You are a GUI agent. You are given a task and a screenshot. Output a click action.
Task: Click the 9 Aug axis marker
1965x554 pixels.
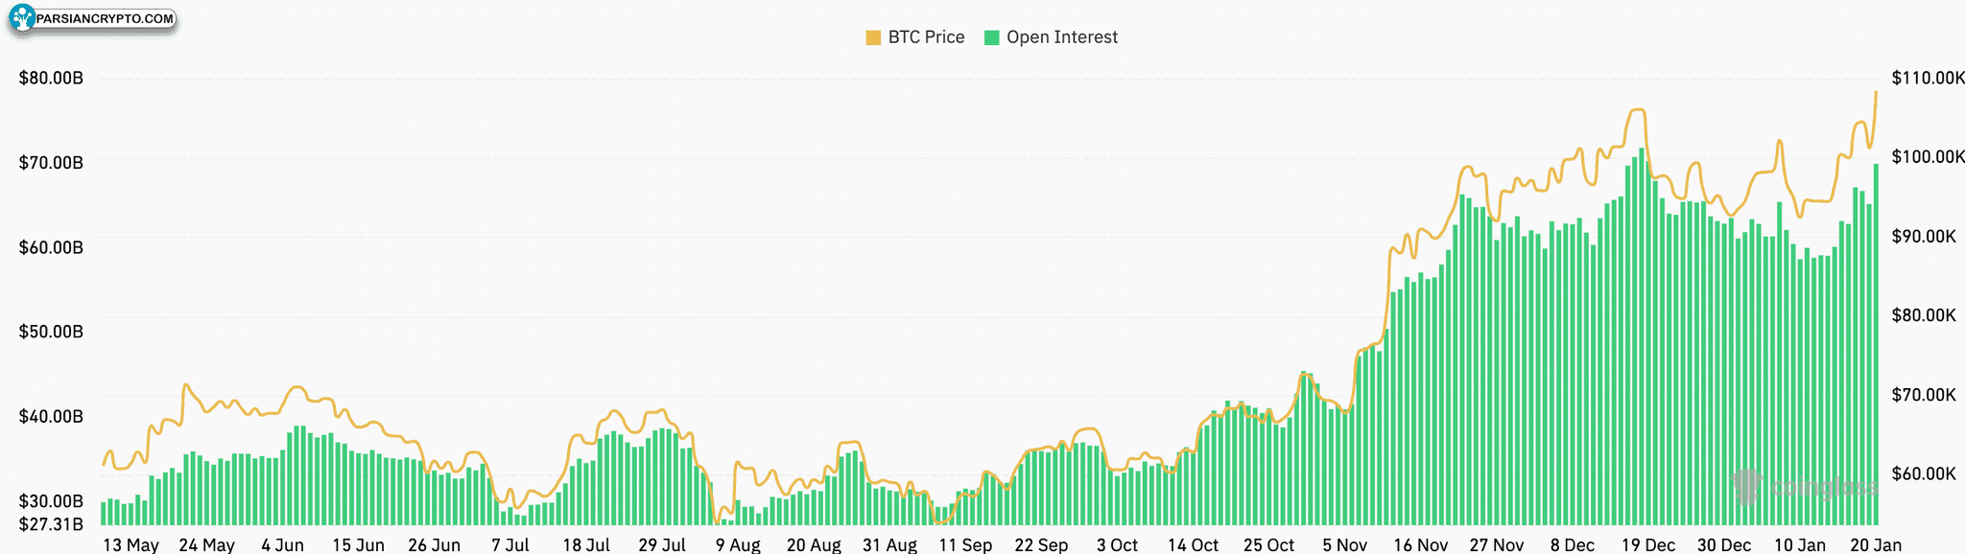point(737,544)
